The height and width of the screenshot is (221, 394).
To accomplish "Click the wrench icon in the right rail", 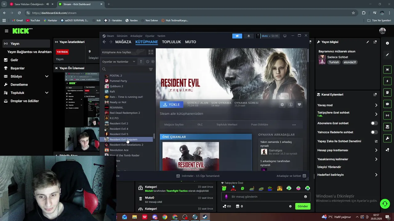I will pyautogui.click(x=387, y=138).
